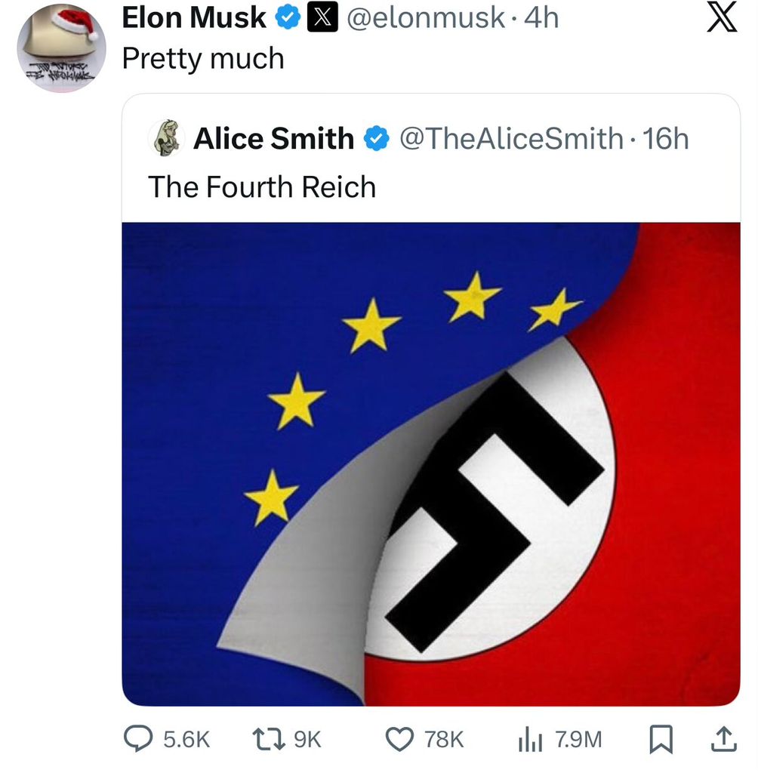Click the X logo in top-right corner
Screen dimensions: 758x773
tap(722, 18)
